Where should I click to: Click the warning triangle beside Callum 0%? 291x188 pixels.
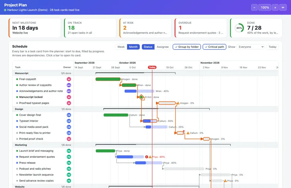188,133
